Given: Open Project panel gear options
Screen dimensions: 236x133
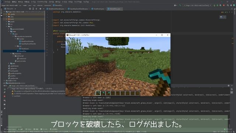Looking at the screenshot, I should (x=40, y=9).
